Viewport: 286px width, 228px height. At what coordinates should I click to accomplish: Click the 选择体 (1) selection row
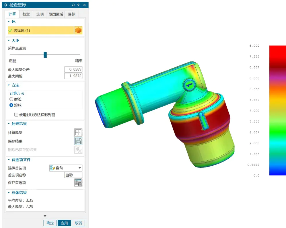41,30
